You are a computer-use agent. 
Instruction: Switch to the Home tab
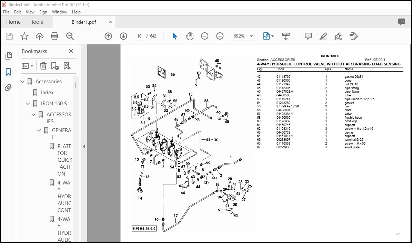pos(13,22)
